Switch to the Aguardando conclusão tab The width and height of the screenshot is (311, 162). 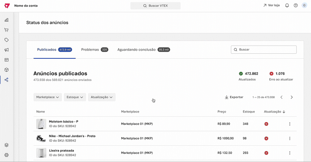coord(143,49)
